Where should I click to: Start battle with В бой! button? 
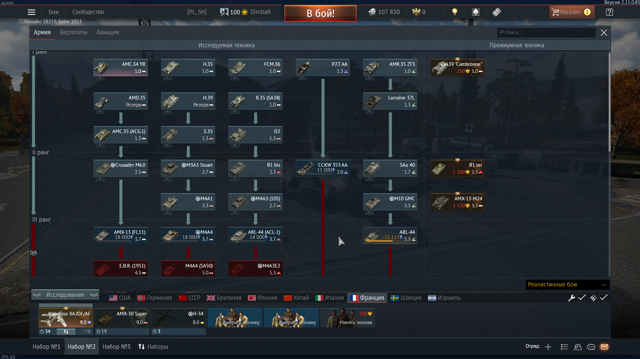click(x=320, y=13)
